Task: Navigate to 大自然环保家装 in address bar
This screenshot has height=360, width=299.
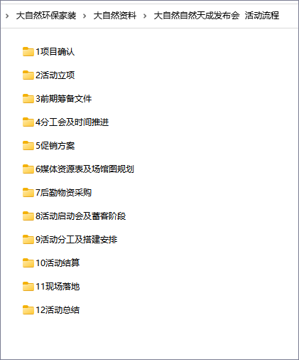Action: pyautogui.click(x=46, y=16)
